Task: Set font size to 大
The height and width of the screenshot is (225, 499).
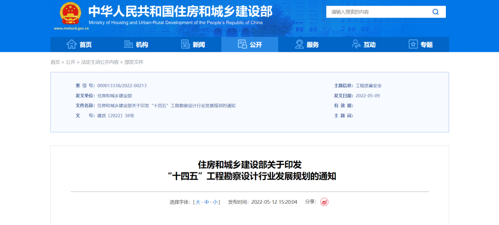Action: pos(198,202)
